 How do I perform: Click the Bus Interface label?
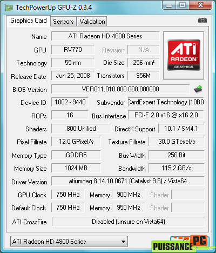pos(109,116)
